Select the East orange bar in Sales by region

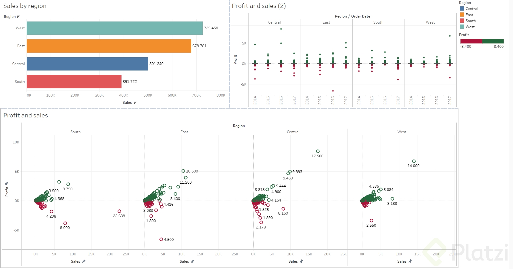109,46
